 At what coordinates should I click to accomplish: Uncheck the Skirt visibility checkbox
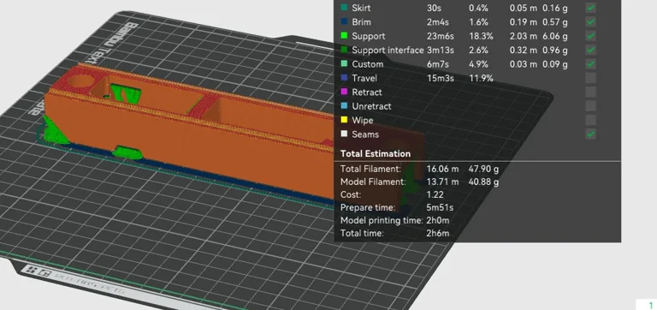pyautogui.click(x=590, y=8)
